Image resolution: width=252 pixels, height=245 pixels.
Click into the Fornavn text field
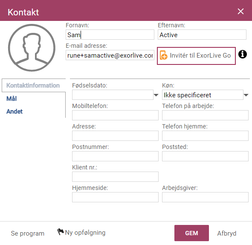[110, 35]
